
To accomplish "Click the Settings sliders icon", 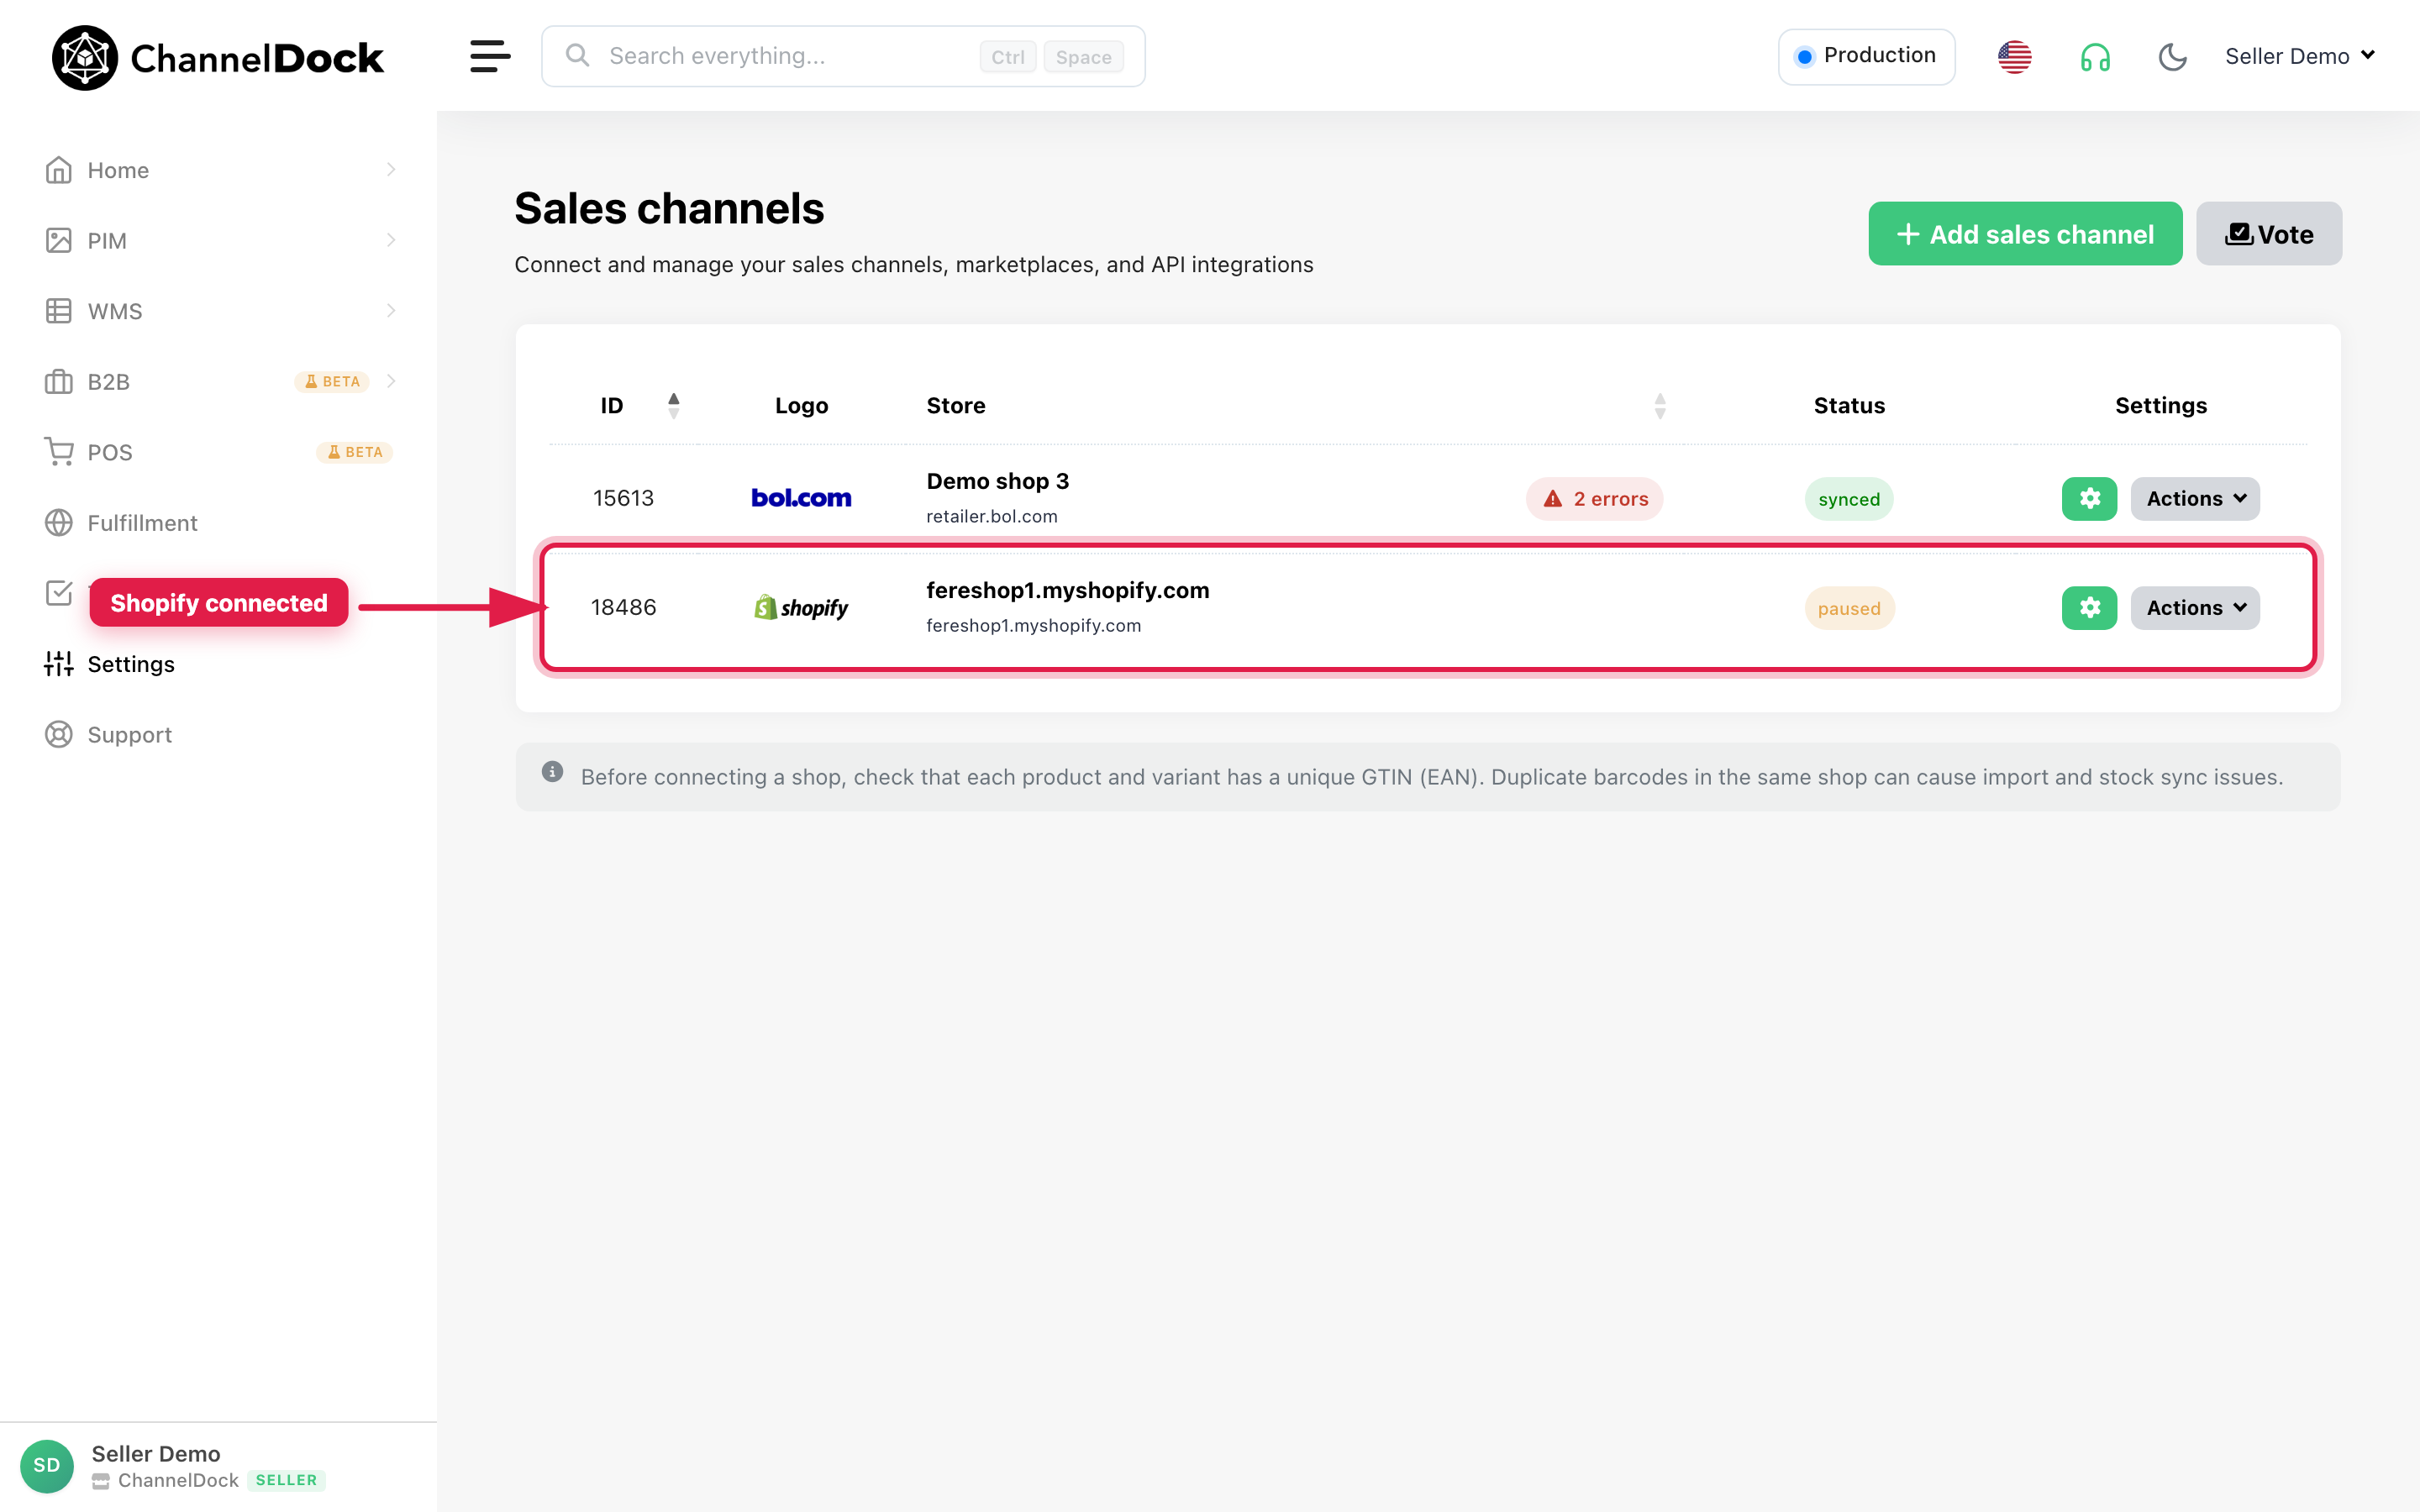I will pyautogui.click(x=59, y=663).
